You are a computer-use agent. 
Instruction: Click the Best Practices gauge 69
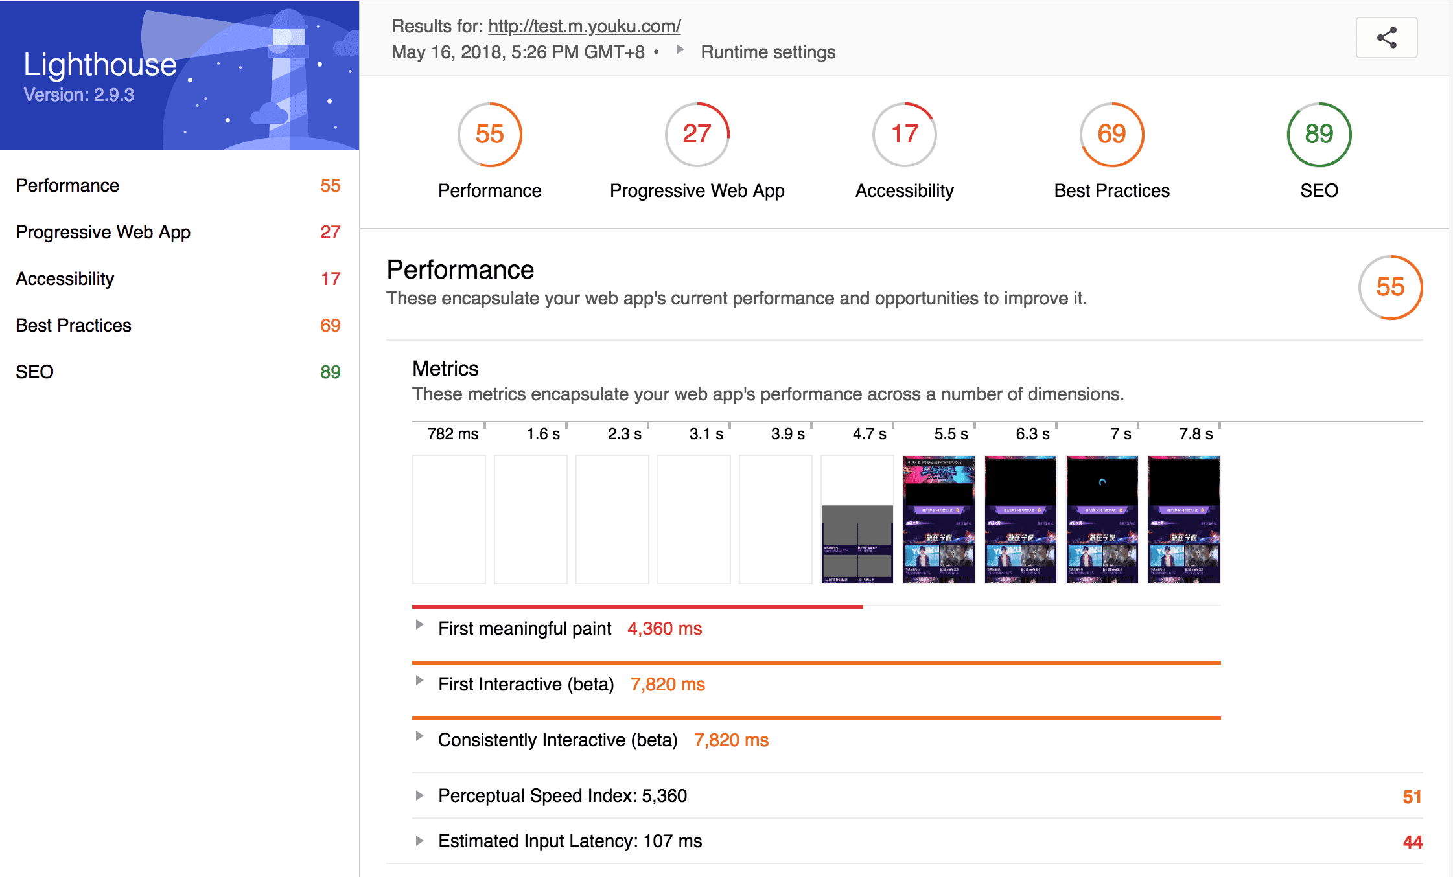[1111, 134]
